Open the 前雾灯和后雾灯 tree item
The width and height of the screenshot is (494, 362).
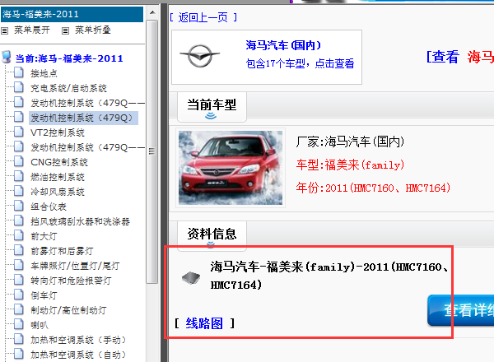[62, 251]
